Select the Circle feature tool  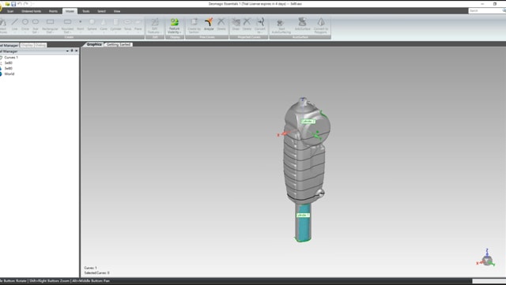25,25
